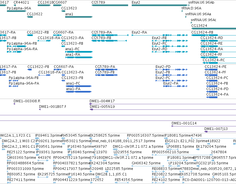Click protein CG5789-PA
The width and height of the screenshot is (236, 184).
point(105,67)
